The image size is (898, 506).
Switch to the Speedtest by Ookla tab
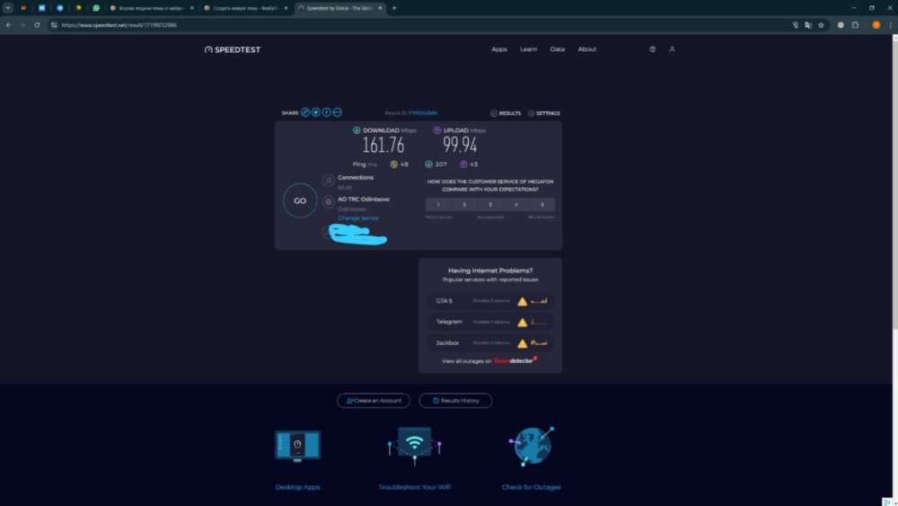tap(339, 8)
